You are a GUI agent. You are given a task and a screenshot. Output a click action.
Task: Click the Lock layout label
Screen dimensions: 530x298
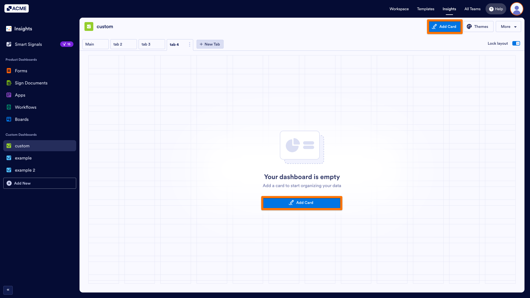point(498,43)
